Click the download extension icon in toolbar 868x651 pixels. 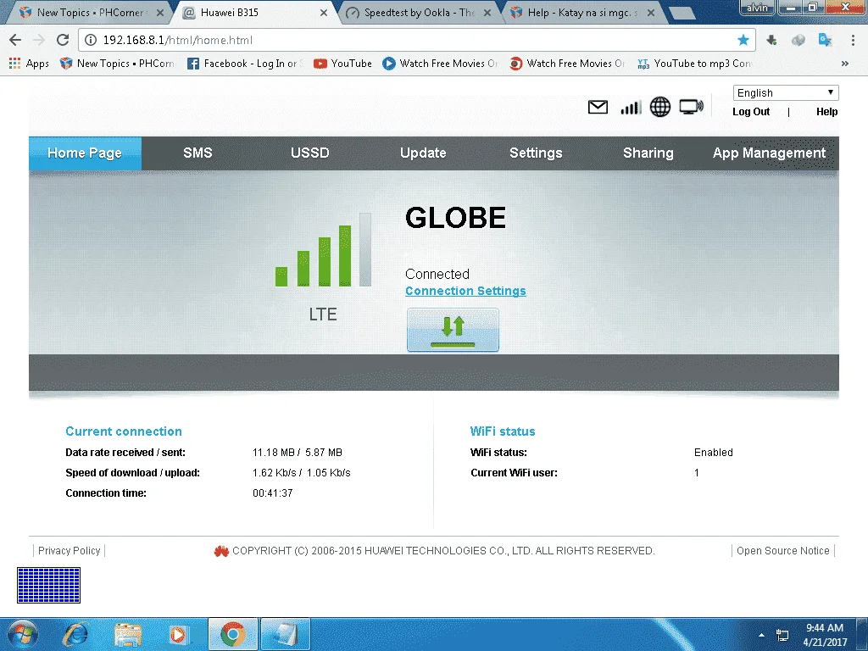click(771, 40)
